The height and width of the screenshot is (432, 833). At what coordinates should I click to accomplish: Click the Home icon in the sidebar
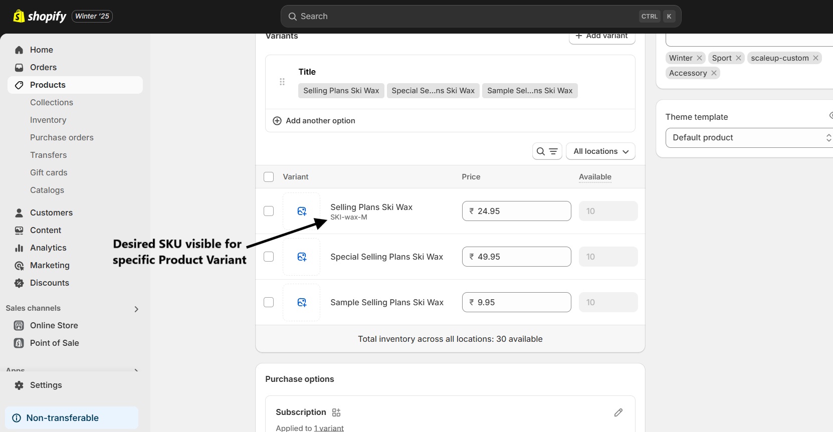19,50
